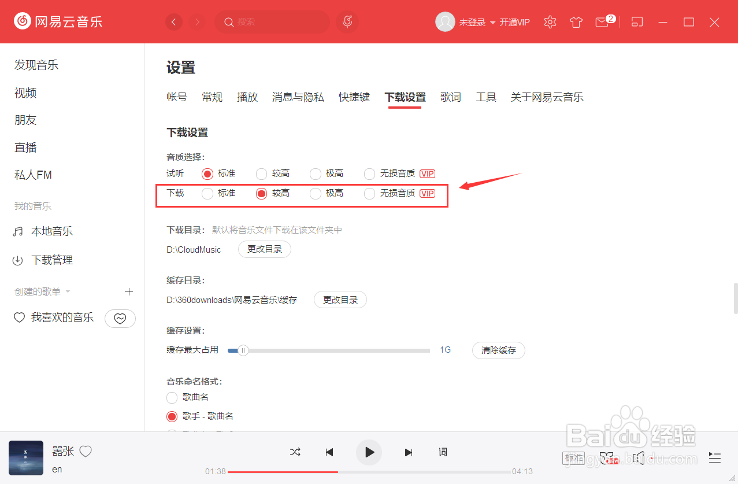Open the 常规 settings tab
The image size is (738, 484).
click(x=212, y=97)
